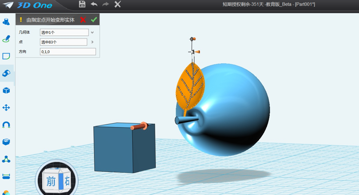Click the 右 face of view cube
Image resolution: width=359 pixels, height=195 pixels.
[67, 181]
